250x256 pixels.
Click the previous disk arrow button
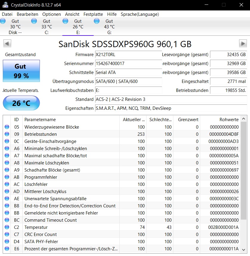[x=7, y=44]
